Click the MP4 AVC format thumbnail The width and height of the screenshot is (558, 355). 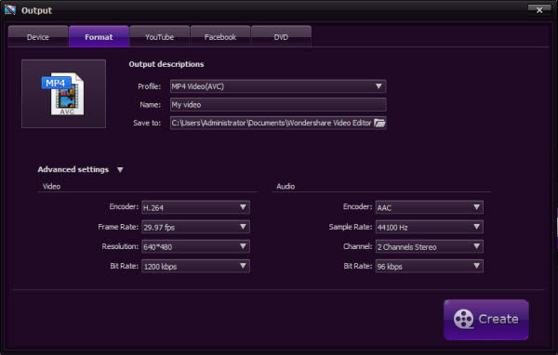point(63,94)
